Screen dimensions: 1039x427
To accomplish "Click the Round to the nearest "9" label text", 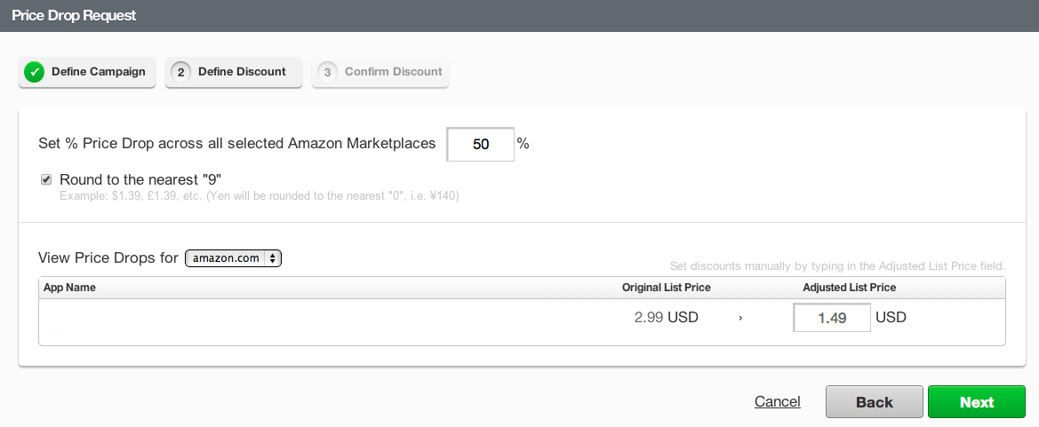I will point(140,179).
